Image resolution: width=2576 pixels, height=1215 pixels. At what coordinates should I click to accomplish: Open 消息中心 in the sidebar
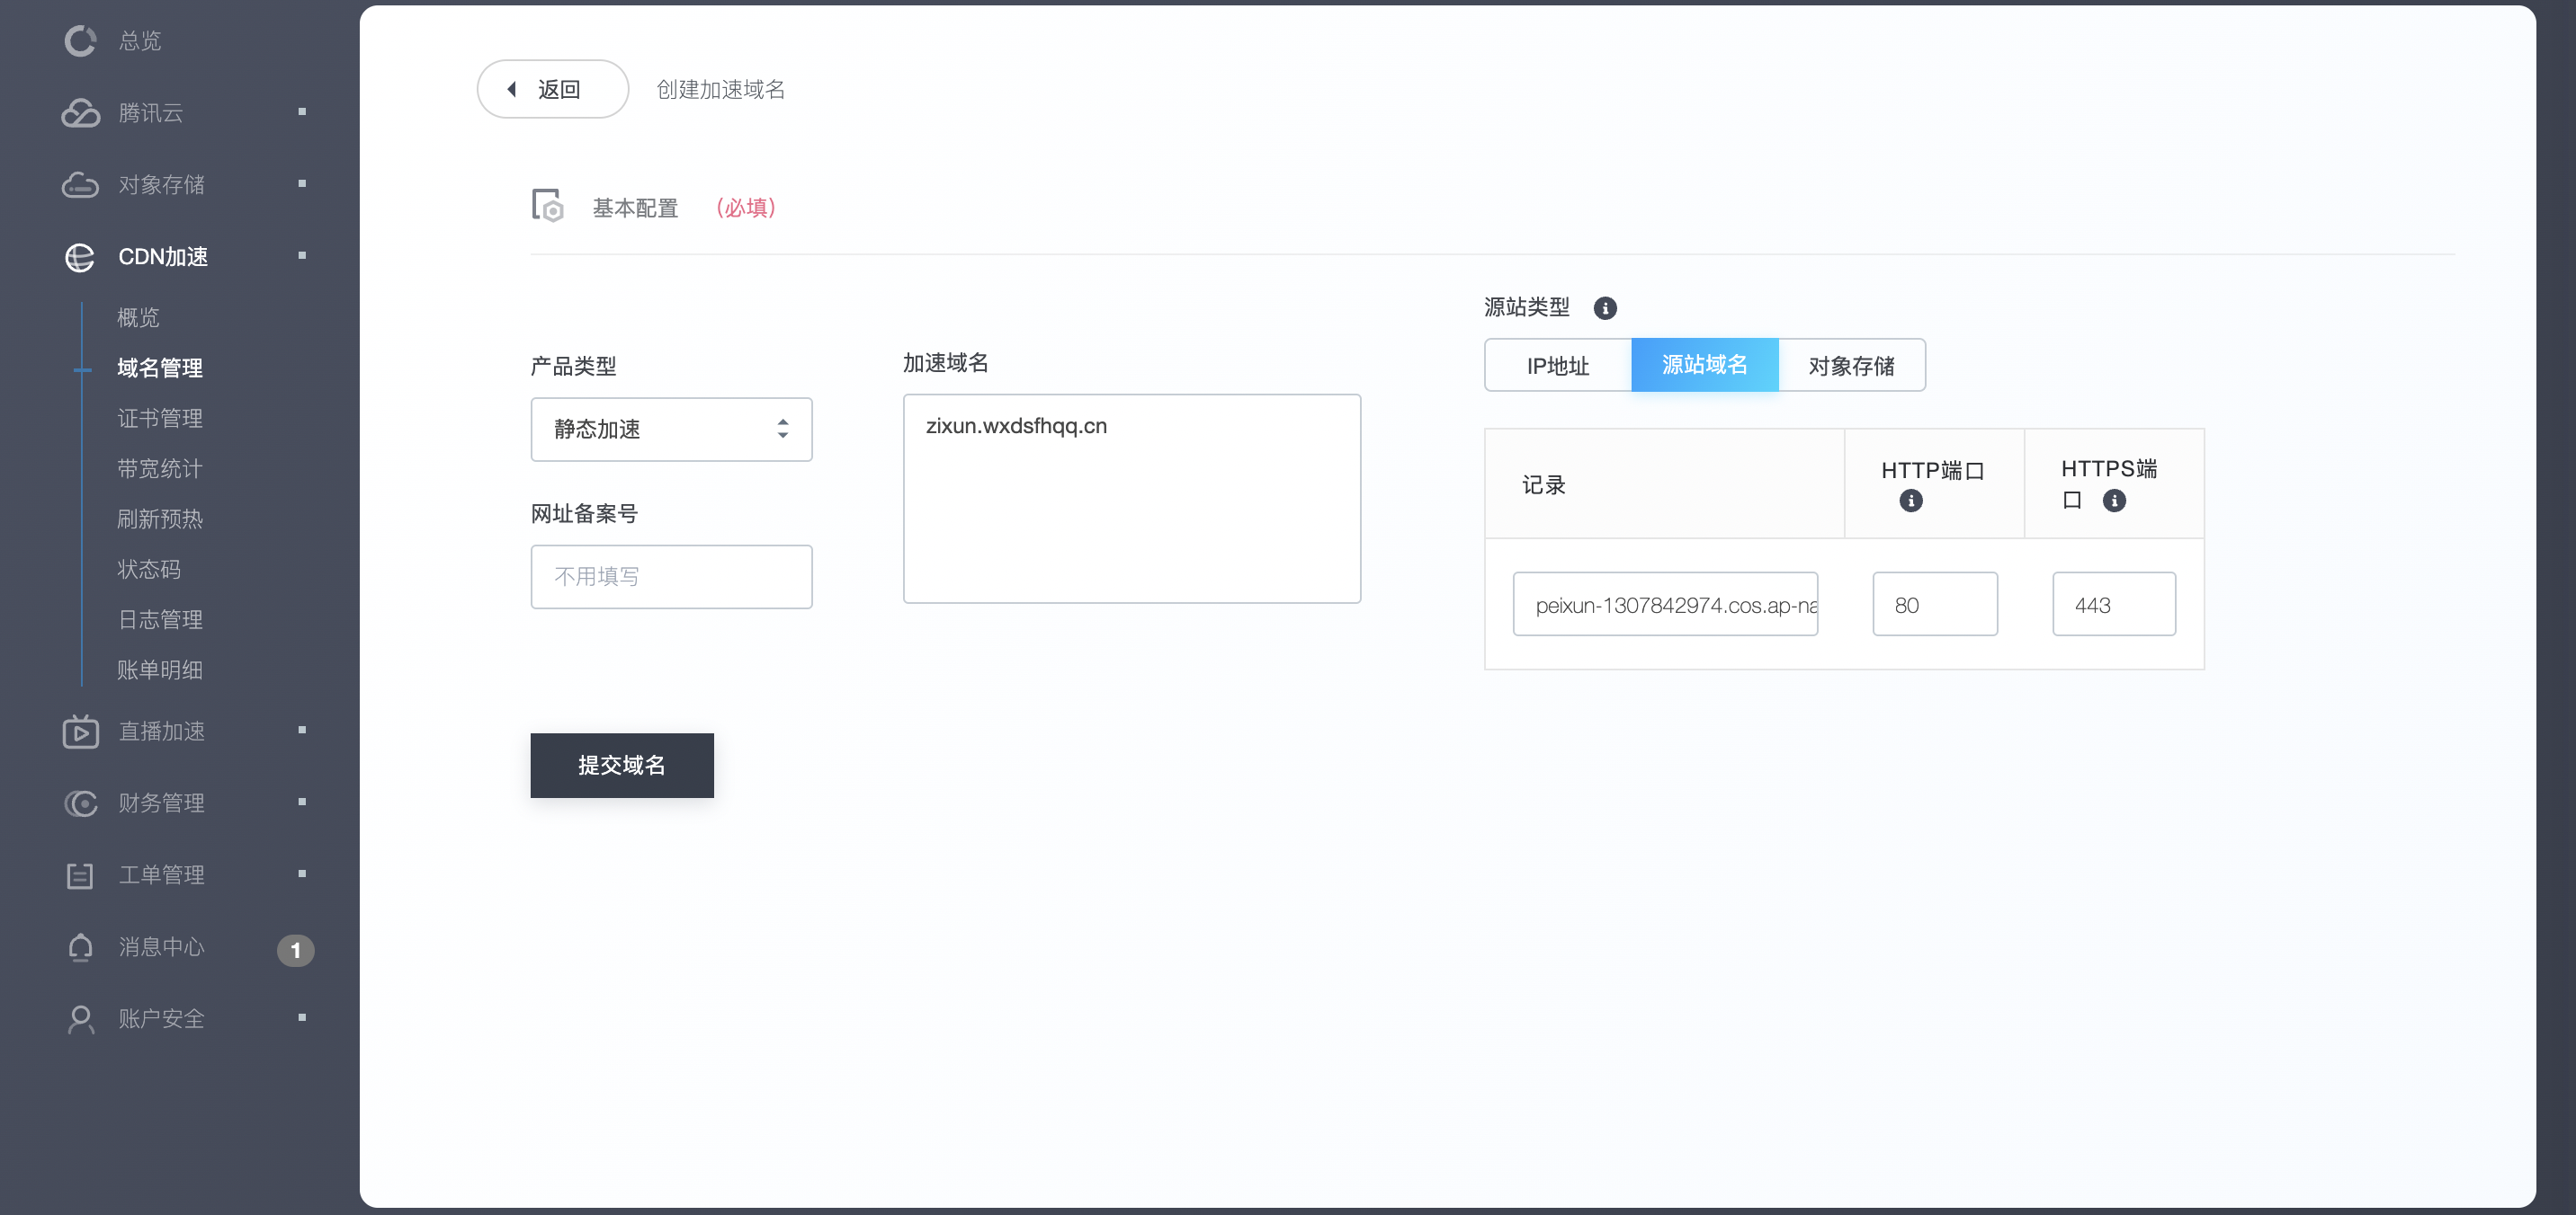pyautogui.click(x=161, y=946)
